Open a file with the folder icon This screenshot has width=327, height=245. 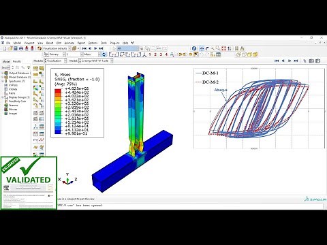coord(10,48)
